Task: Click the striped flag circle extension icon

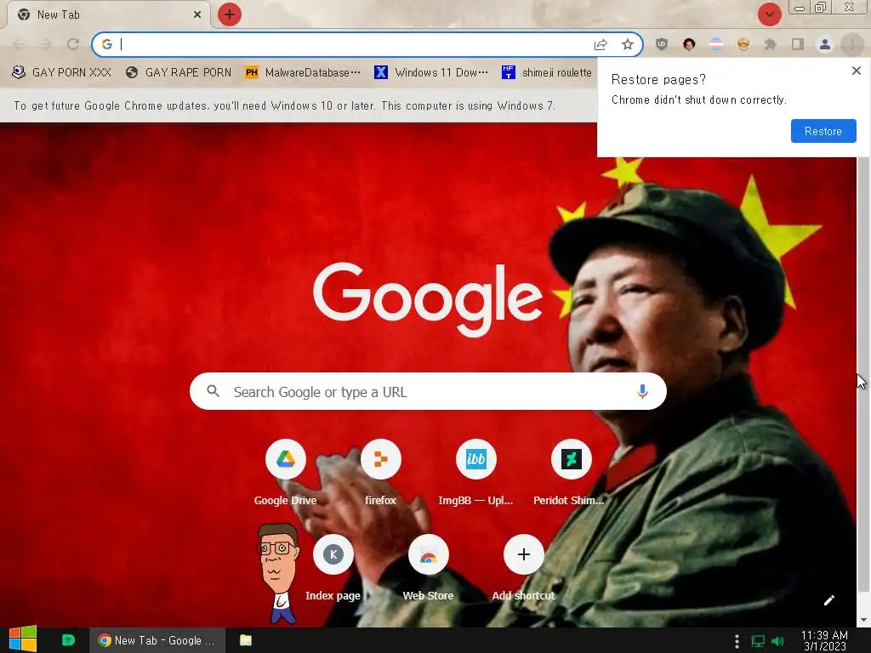Action: click(x=716, y=44)
